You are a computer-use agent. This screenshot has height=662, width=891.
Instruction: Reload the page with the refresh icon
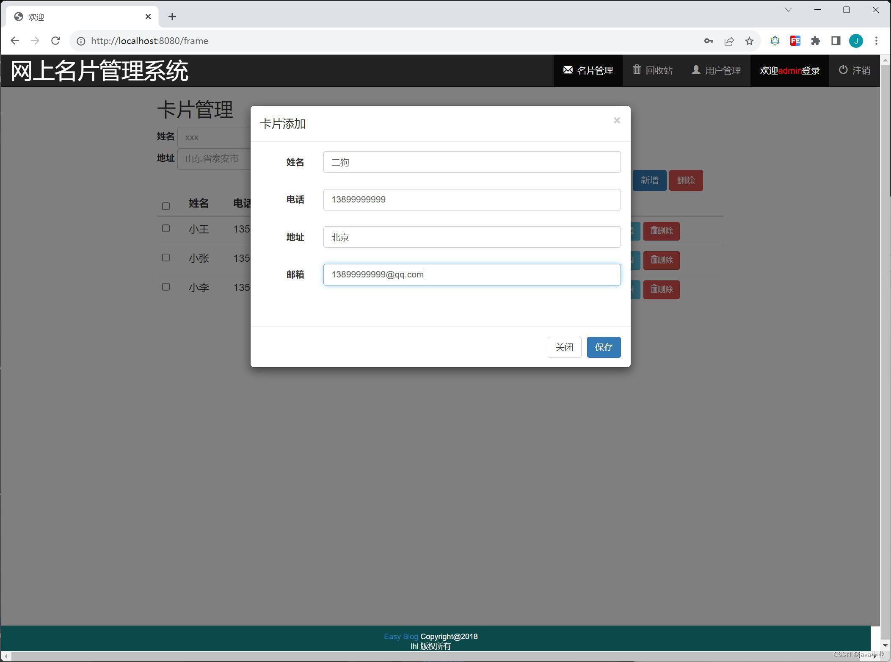55,41
